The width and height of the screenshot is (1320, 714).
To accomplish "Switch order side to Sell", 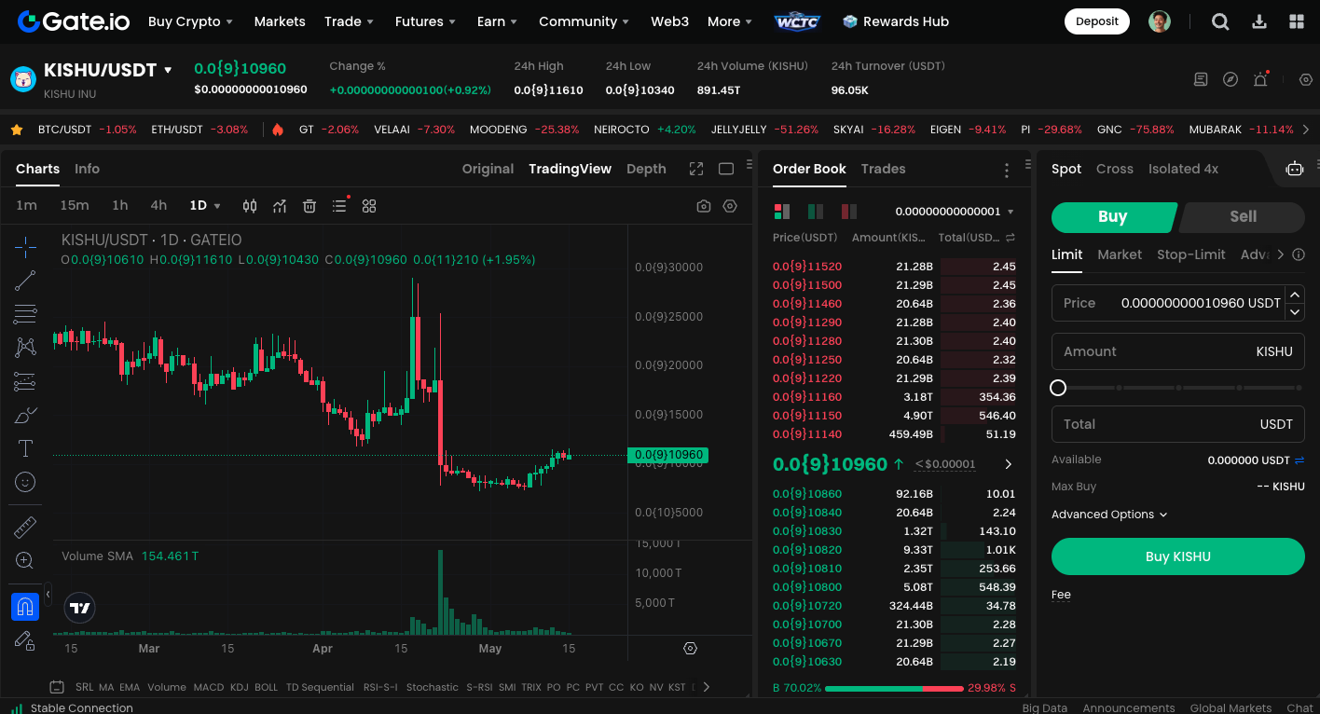I will click(x=1243, y=217).
